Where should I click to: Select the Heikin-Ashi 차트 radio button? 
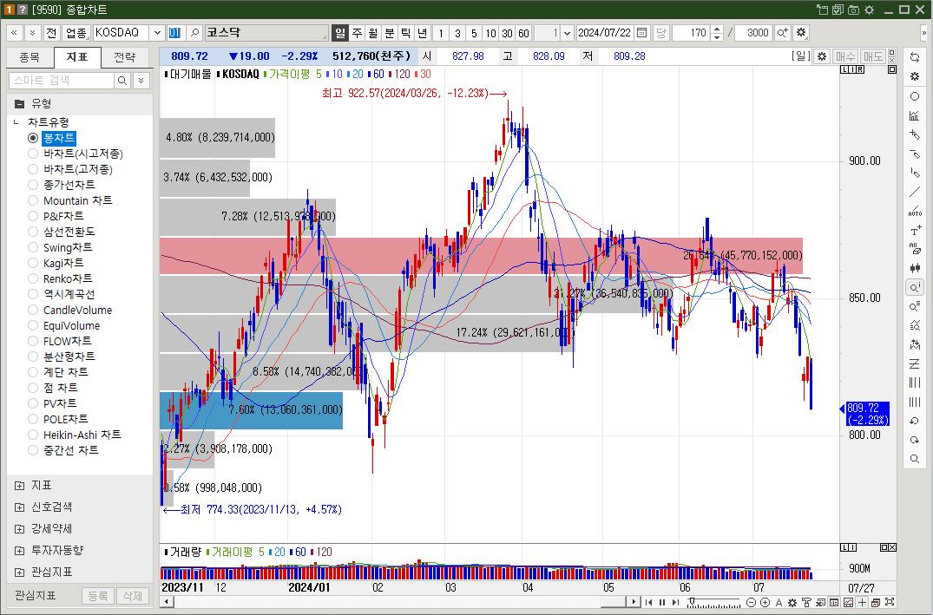33,435
